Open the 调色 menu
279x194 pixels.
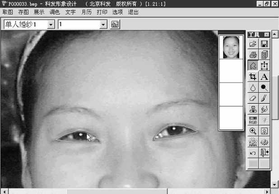pyautogui.click(x=55, y=12)
